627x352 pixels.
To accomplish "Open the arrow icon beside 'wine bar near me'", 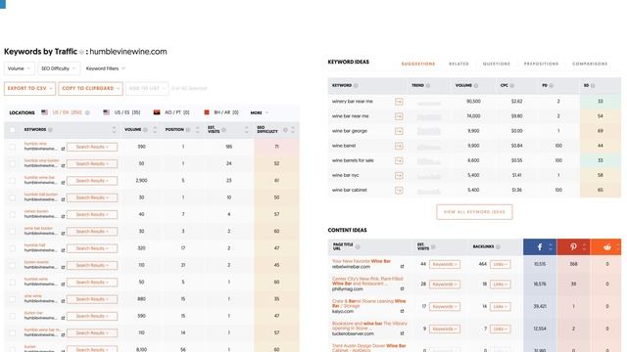I will click(x=399, y=116).
